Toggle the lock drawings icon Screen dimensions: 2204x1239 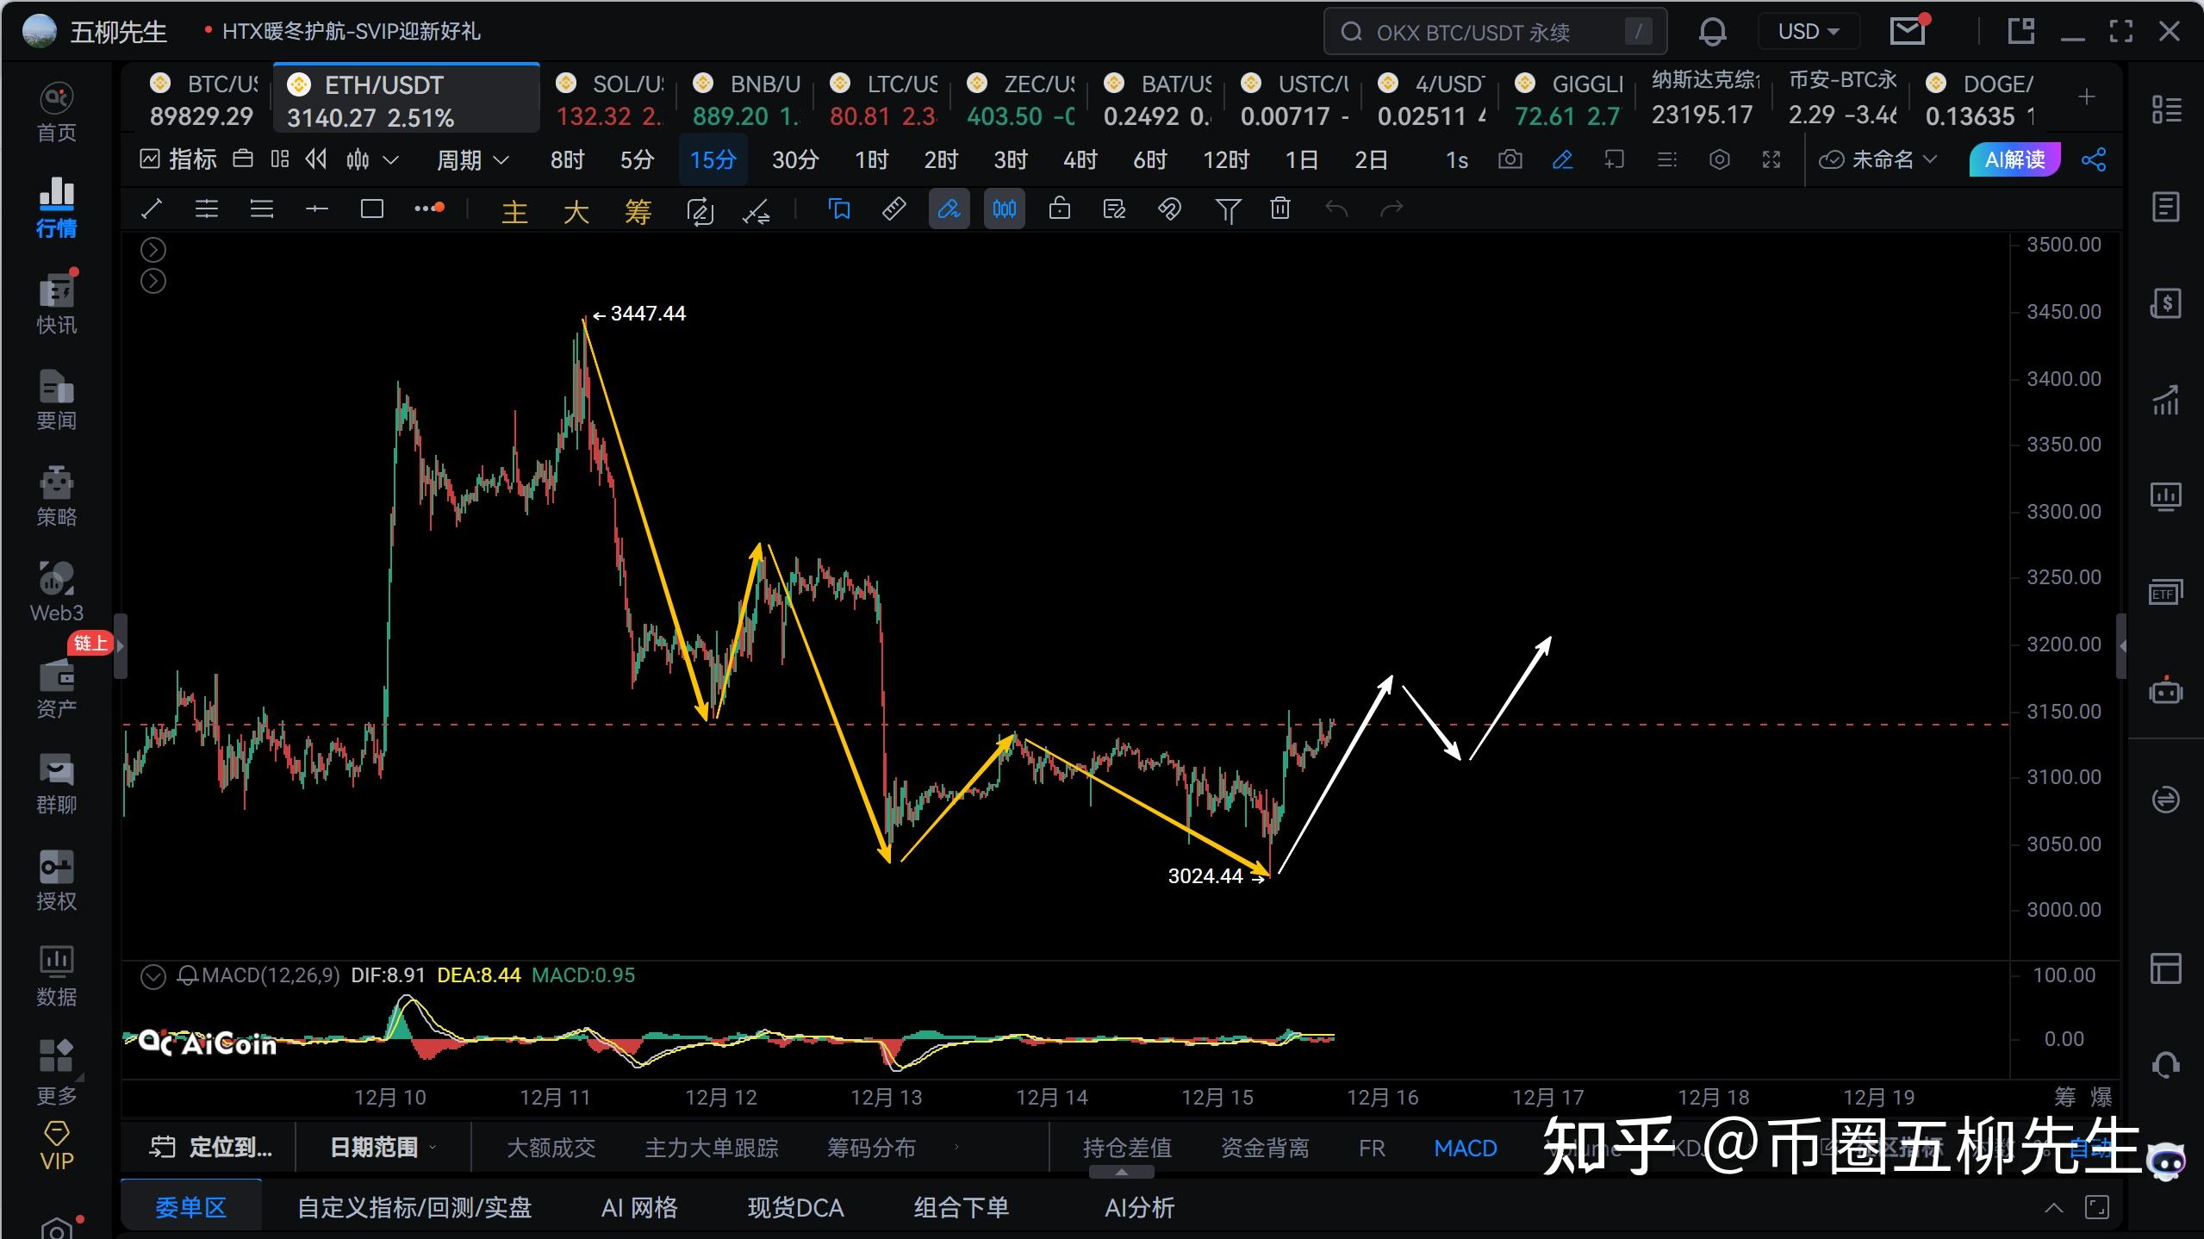(x=1059, y=209)
